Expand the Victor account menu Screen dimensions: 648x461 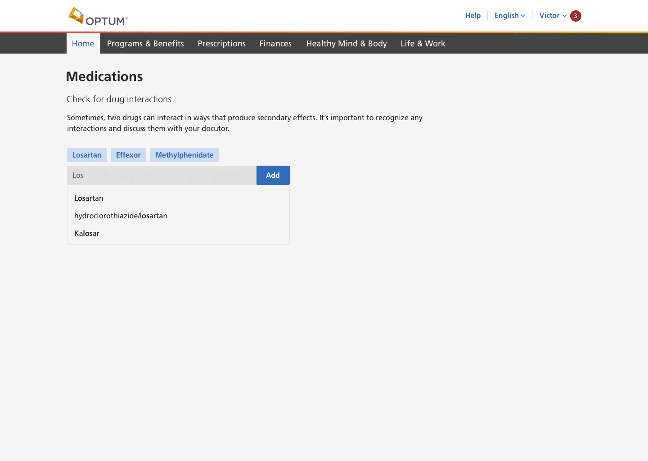[553, 15]
